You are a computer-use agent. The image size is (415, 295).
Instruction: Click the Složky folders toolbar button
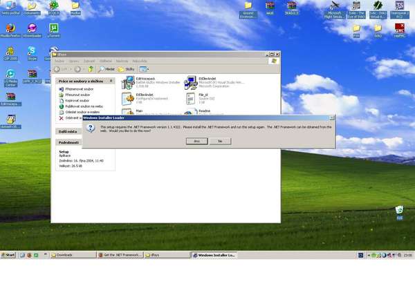[127, 69]
